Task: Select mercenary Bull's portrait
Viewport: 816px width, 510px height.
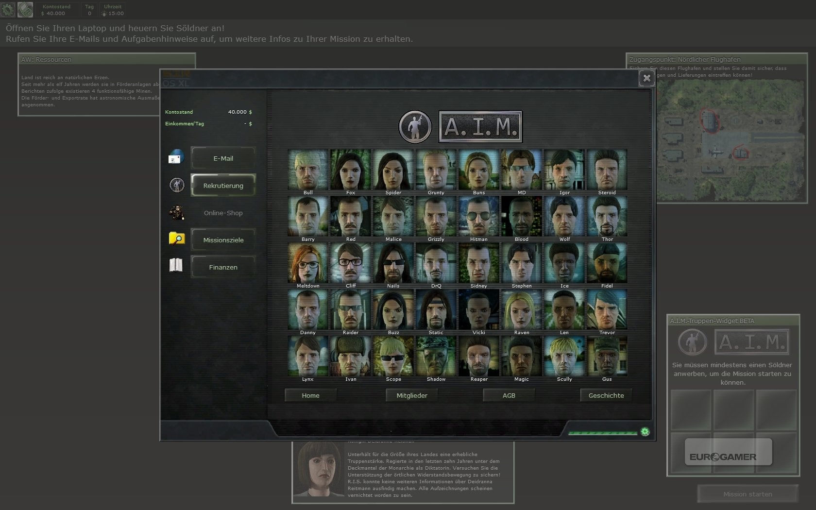Action: [308, 170]
